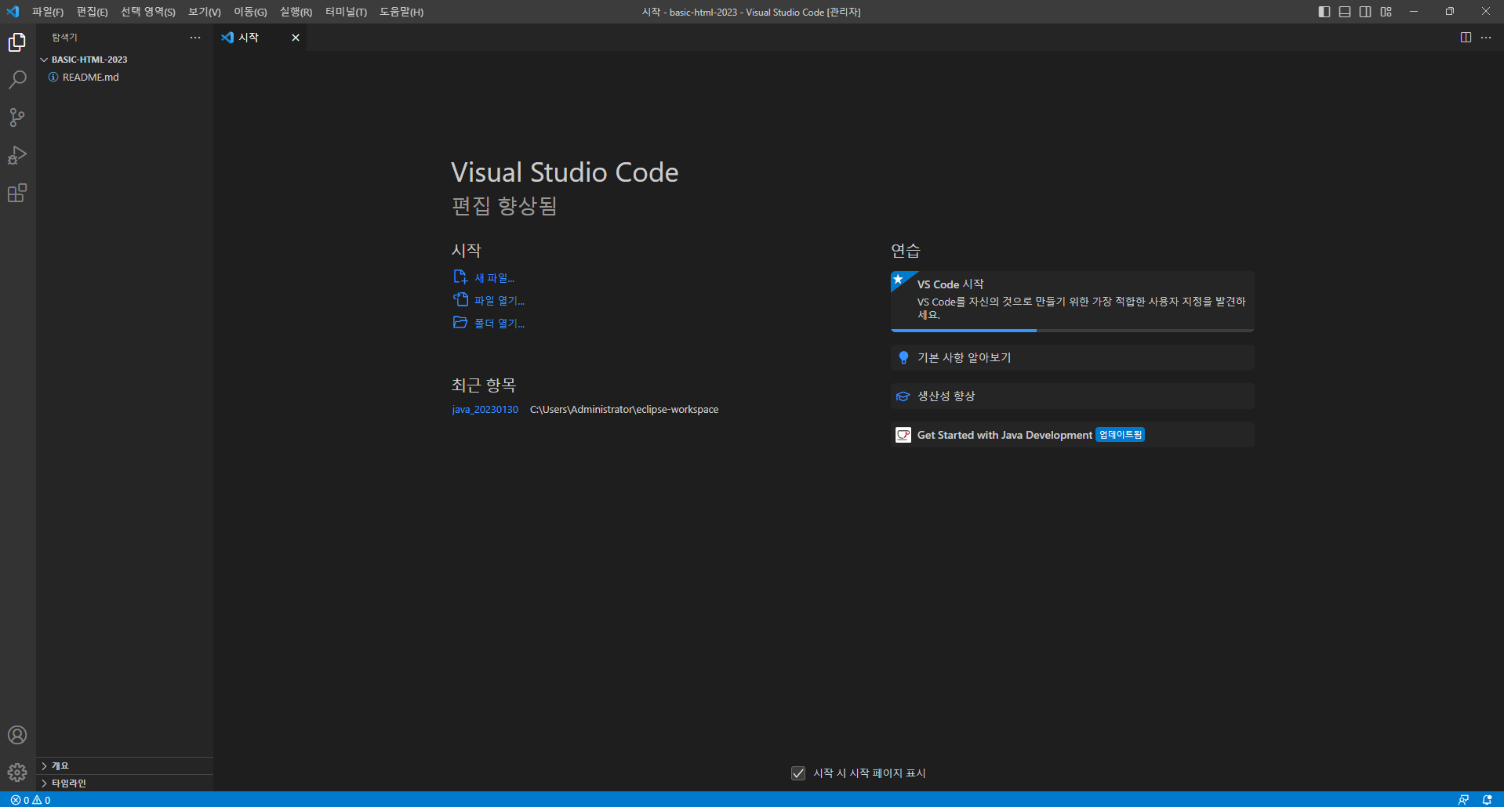Open explorer views and more actions ellipsis
This screenshot has height=807, width=1504.
coord(195,38)
